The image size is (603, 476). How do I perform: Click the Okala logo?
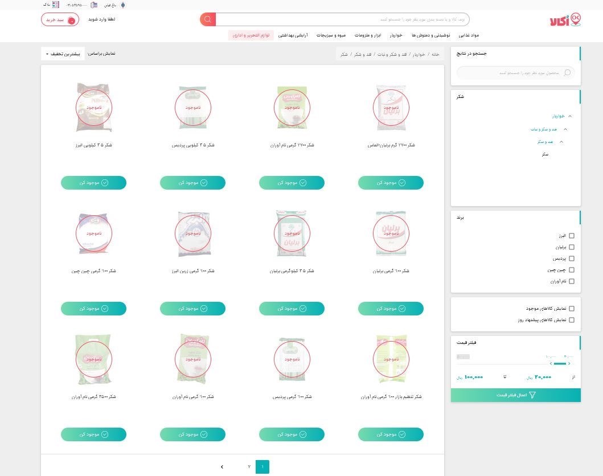565,19
